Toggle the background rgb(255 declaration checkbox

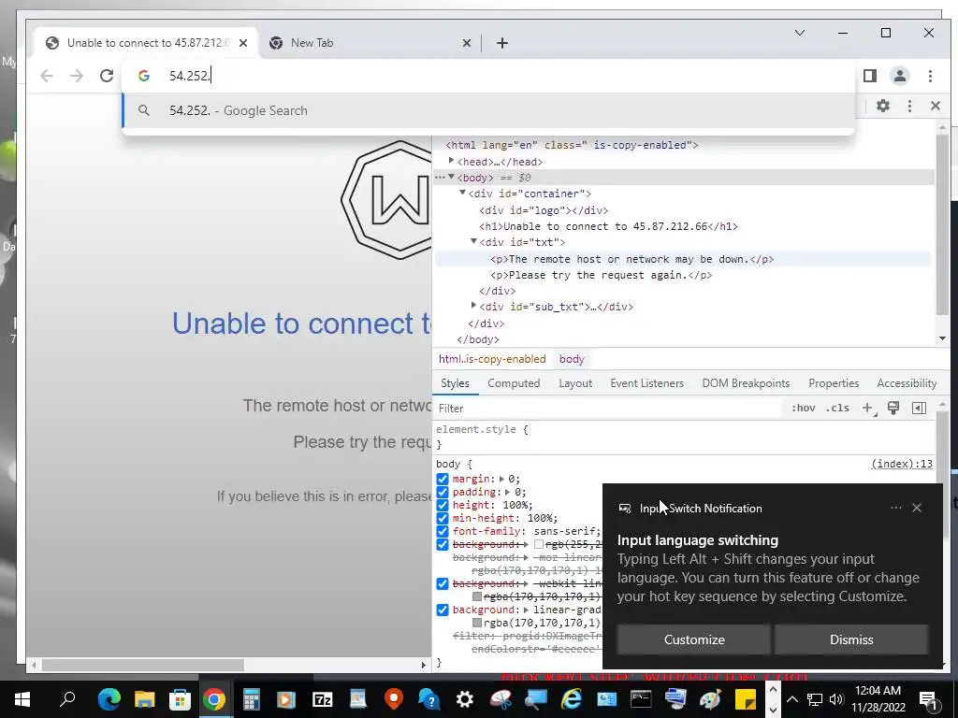(443, 545)
